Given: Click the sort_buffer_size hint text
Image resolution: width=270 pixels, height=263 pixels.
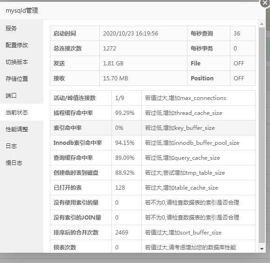Looking at the screenshot, I should (183, 233).
